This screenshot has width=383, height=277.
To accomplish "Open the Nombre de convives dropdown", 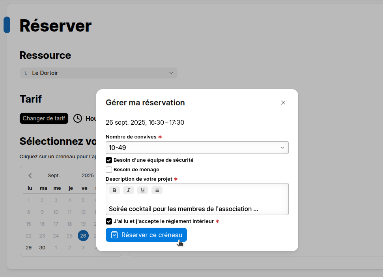I will 197,148.
